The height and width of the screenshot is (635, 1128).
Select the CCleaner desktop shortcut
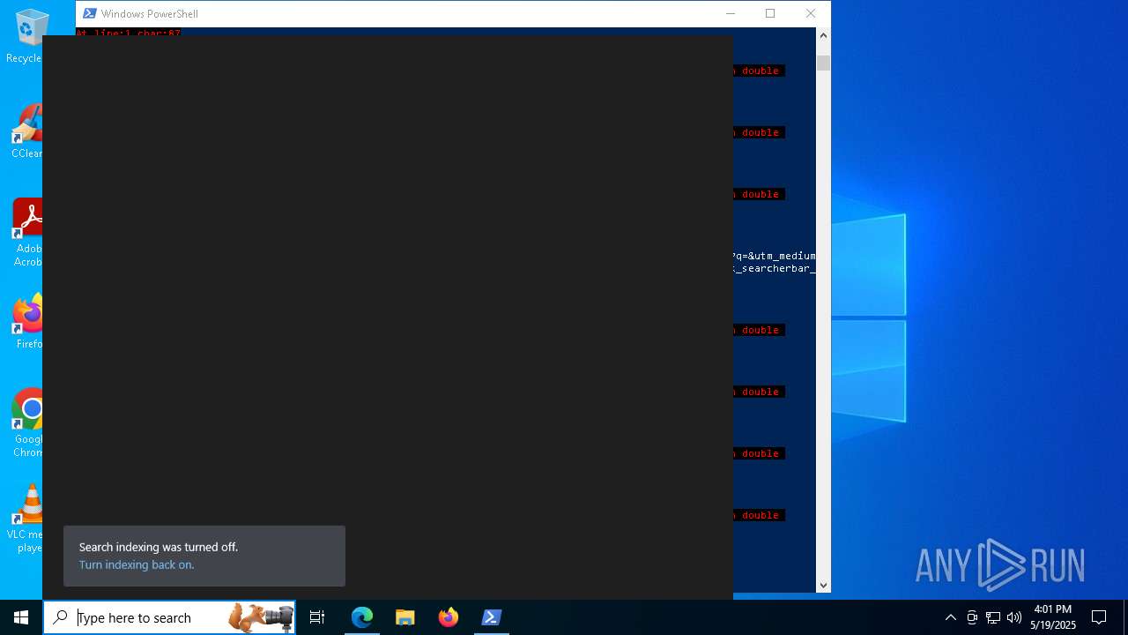(27, 131)
